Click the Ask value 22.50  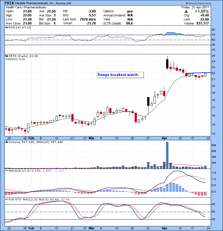[x=51, y=11]
